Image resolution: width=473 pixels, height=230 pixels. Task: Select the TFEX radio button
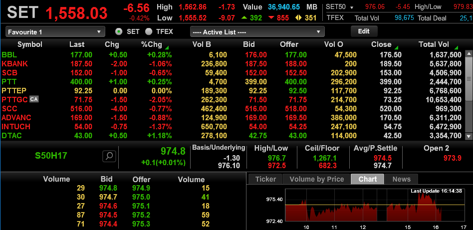149,31
